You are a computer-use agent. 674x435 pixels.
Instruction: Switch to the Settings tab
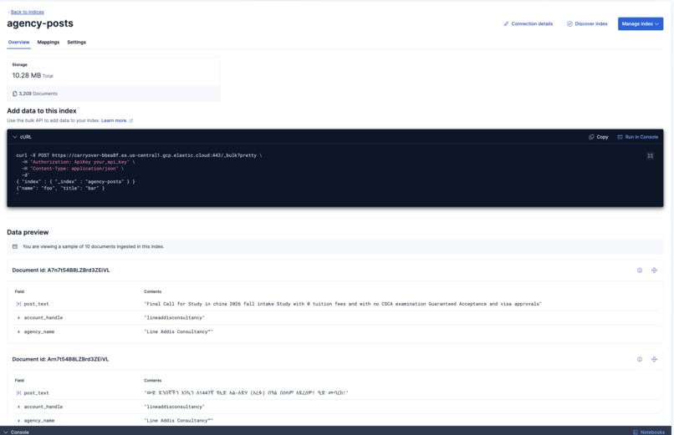76,42
